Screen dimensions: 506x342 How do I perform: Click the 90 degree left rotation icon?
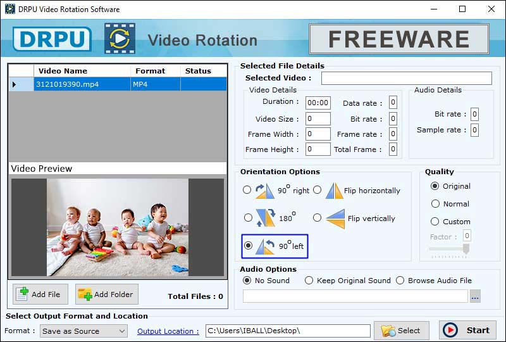pos(265,246)
